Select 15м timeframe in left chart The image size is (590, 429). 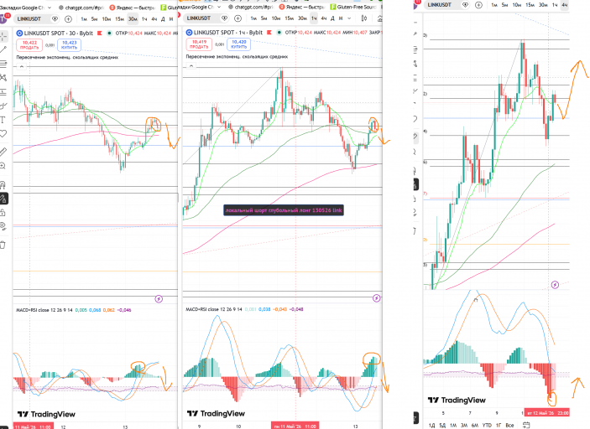tap(119, 18)
